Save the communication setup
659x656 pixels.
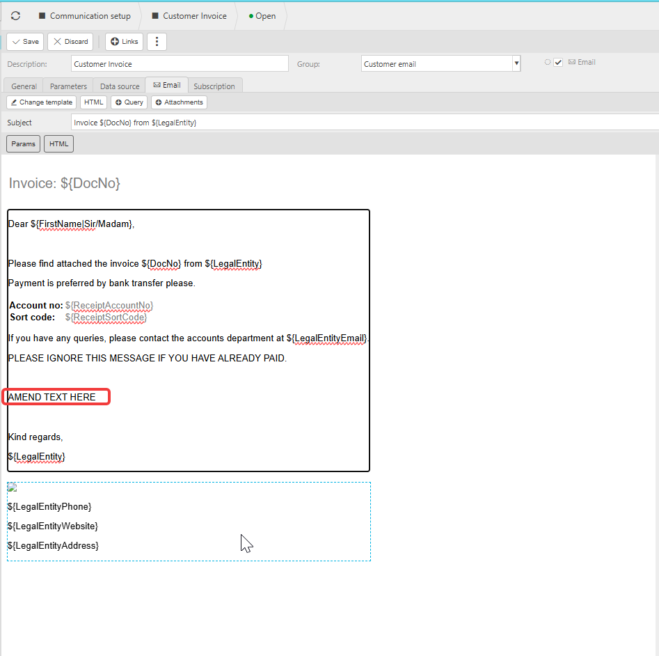point(25,42)
